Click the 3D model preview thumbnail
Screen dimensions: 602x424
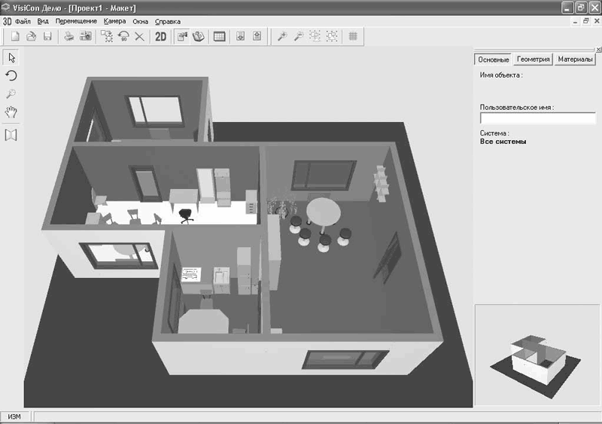(x=536, y=355)
